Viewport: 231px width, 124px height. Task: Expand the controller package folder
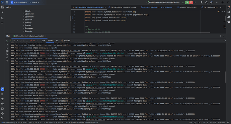tap(23, 17)
